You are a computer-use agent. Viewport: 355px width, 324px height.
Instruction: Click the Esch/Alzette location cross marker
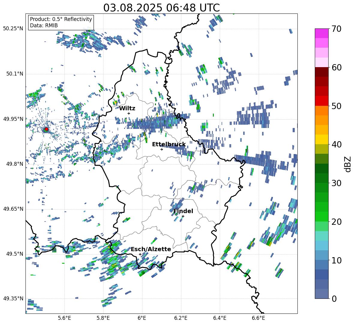(x=140, y=254)
